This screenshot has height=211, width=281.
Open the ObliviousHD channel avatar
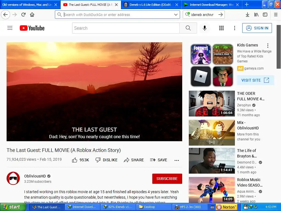13,178
